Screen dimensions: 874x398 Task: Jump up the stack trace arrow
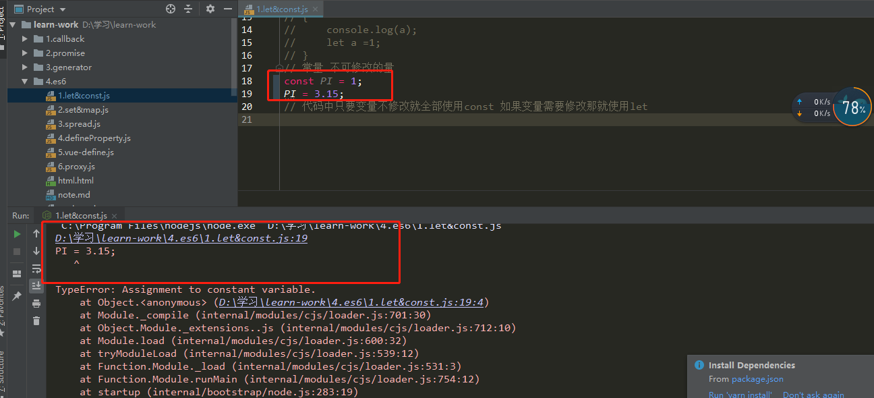pos(36,234)
